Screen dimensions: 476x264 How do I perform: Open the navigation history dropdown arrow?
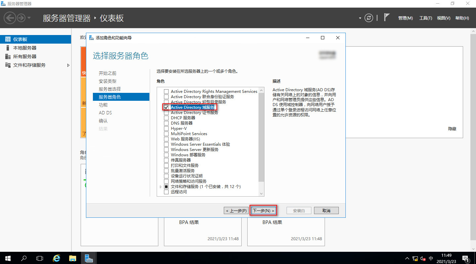click(x=29, y=18)
